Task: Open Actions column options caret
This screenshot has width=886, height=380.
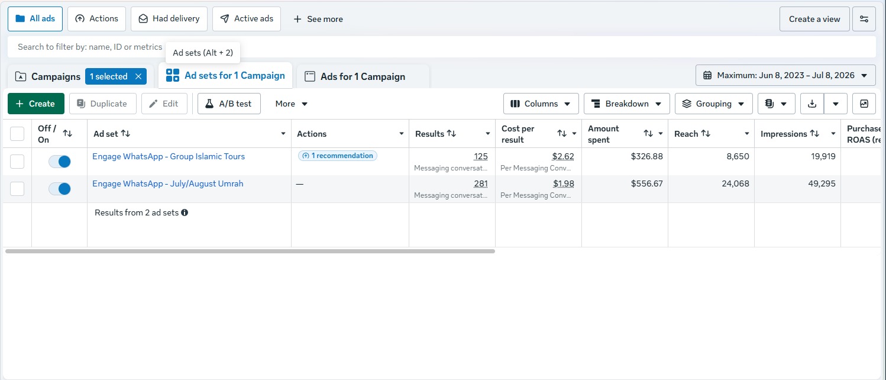Action: coord(402,134)
